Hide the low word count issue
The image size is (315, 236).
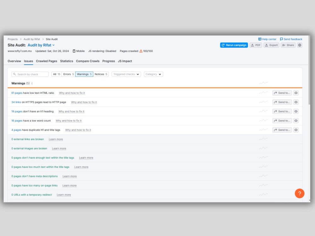296,121
